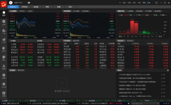Click 暂无股票 点击添加 text
The image size is (171, 105).
(62, 91)
